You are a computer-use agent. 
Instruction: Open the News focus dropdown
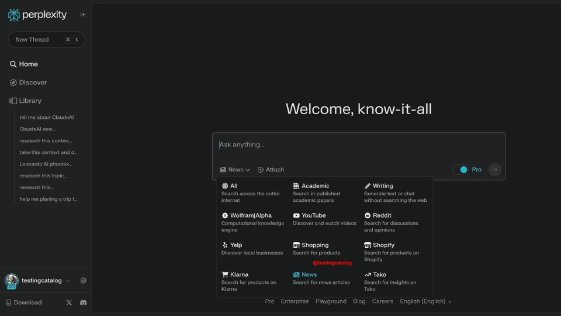[235, 170]
